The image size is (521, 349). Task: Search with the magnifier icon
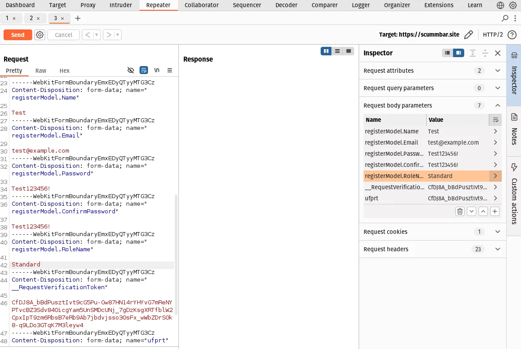click(x=505, y=18)
